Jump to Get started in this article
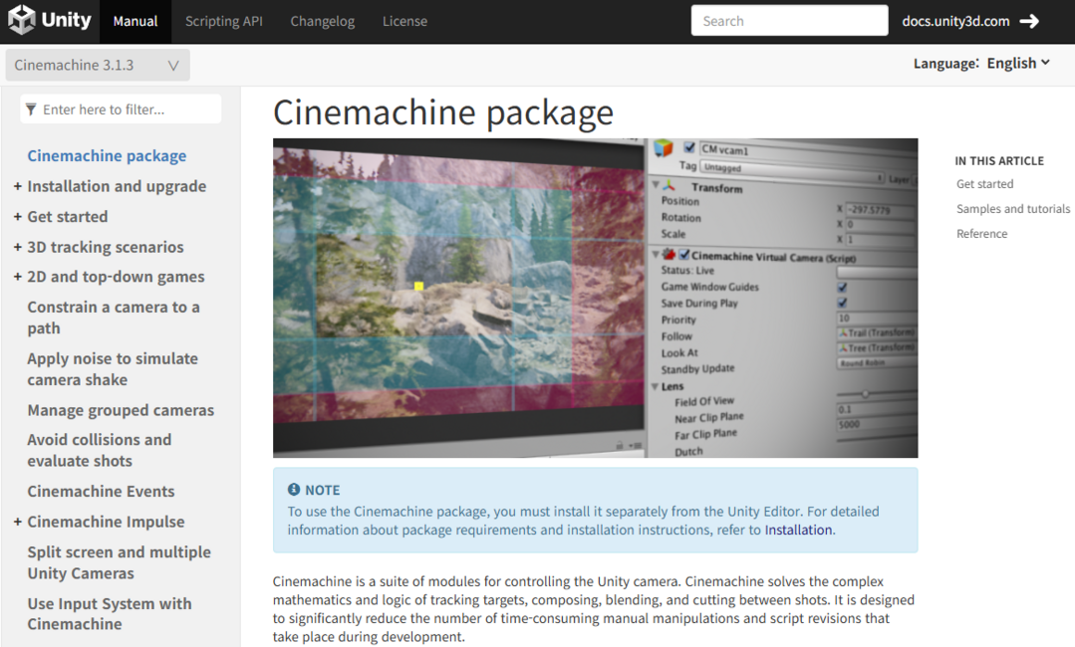 tap(984, 183)
